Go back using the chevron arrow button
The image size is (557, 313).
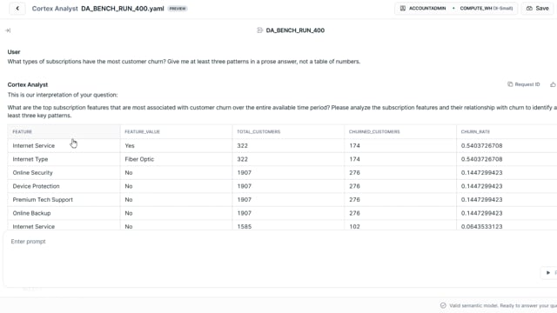(x=17, y=8)
